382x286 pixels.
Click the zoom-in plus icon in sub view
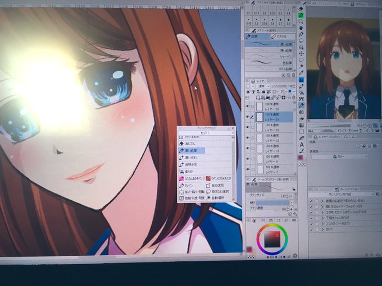coord(370,126)
